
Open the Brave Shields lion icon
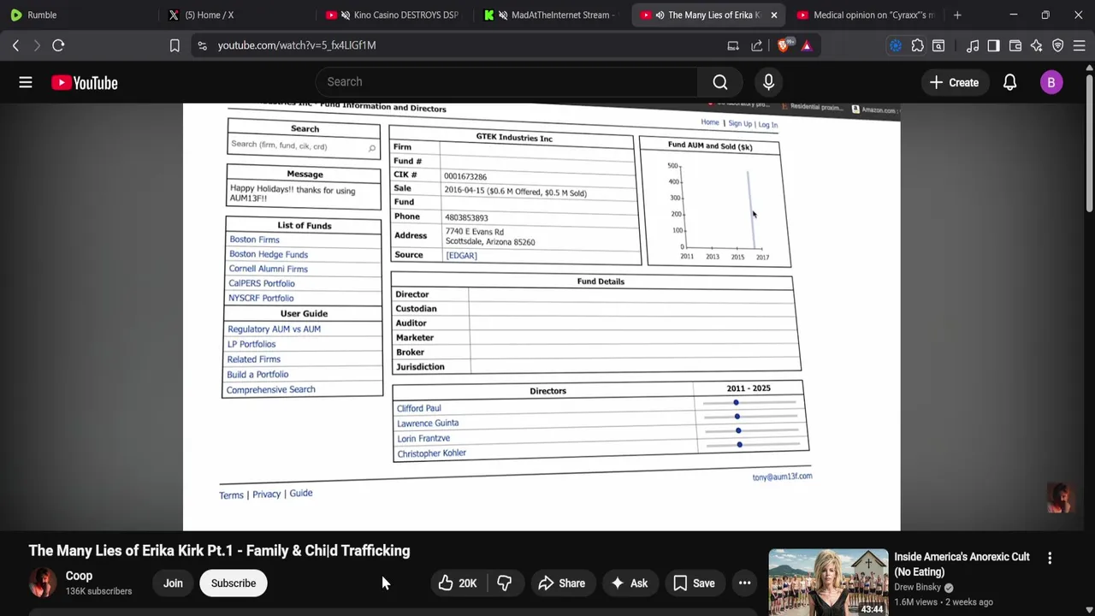coord(784,45)
